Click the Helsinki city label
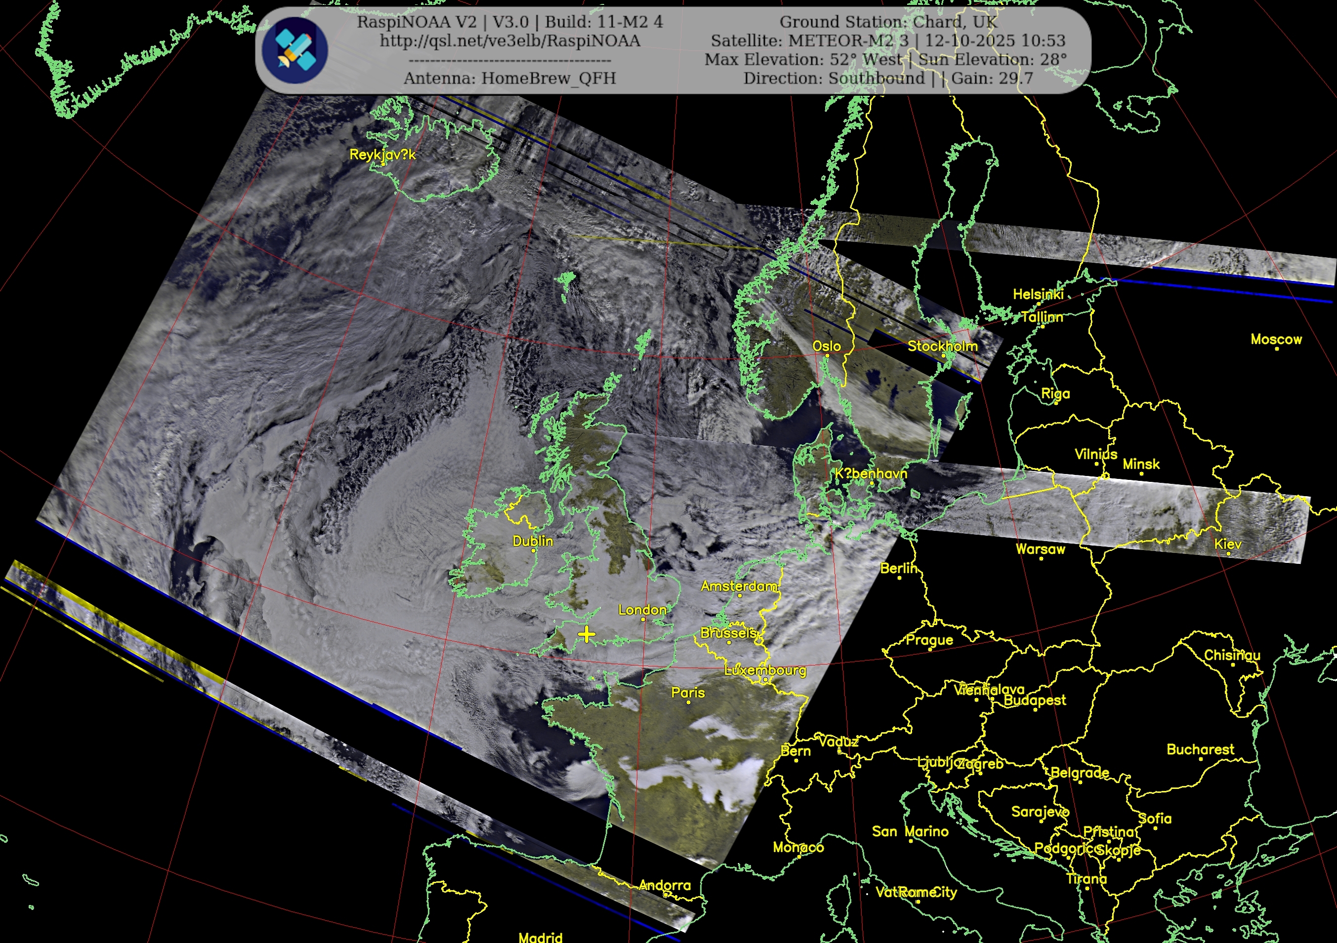This screenshot has width=1337, height=943. point(1038,294)
